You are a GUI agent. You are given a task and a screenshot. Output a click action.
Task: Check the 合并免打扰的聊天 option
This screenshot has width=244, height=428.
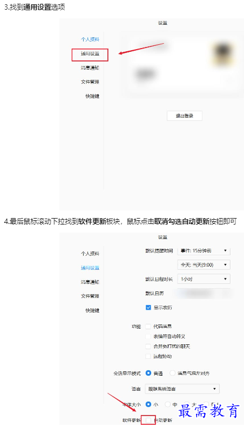coord(148,347)
